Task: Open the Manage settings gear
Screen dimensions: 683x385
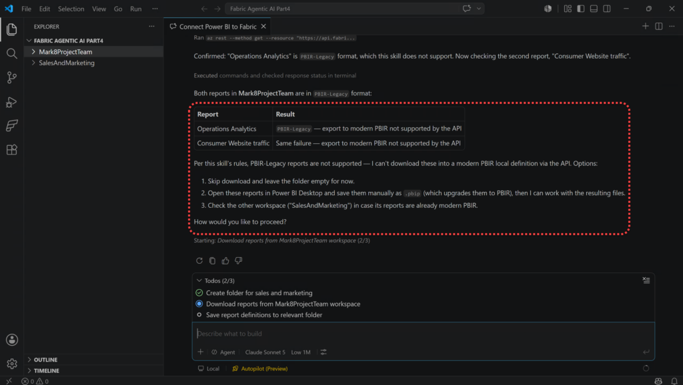Action: tap(12, 364)
